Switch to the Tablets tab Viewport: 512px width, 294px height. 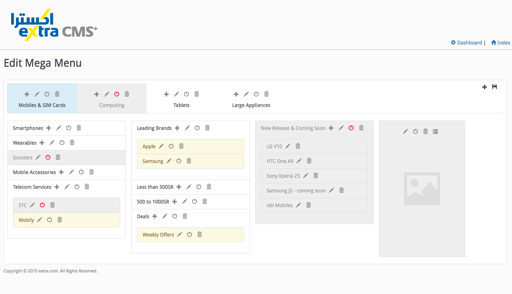(x=182, y=105)
